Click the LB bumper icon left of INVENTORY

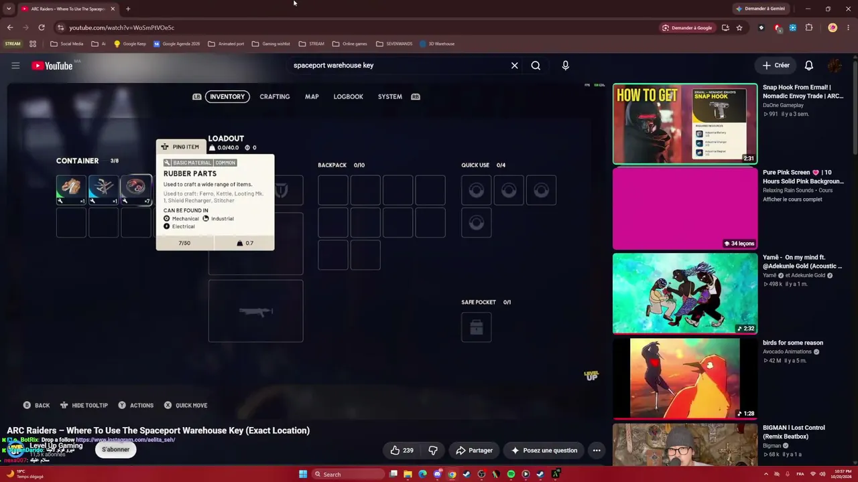tap(196, 96)
